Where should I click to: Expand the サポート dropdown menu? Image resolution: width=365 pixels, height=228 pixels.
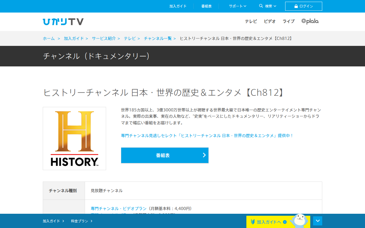(238, 6)
